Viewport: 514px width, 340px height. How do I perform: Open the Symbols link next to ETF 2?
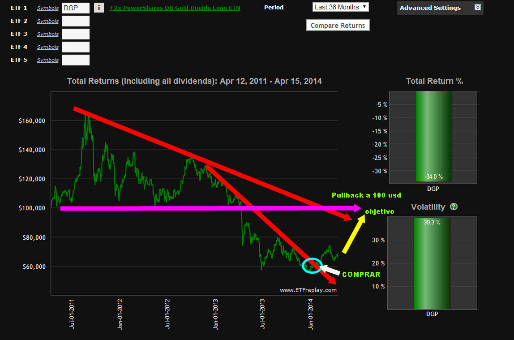47,21
